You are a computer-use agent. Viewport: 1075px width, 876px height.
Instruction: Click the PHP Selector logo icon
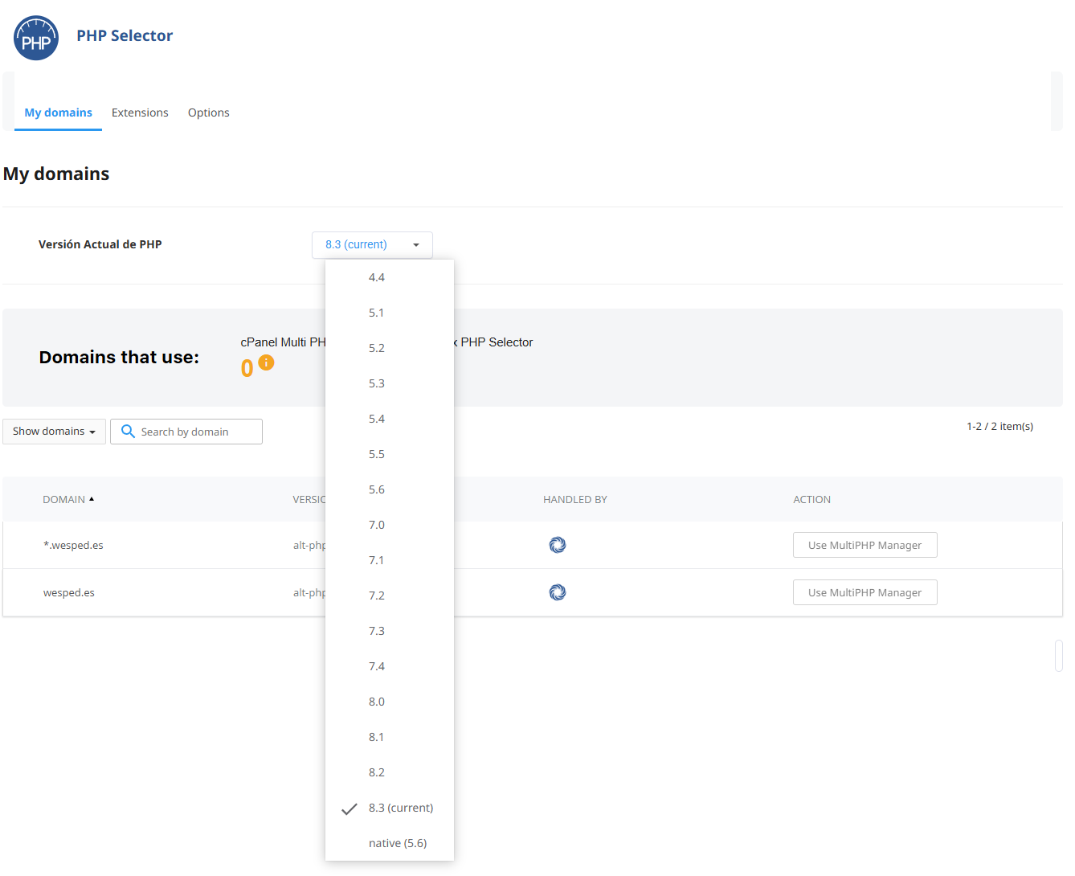point(36,38)
